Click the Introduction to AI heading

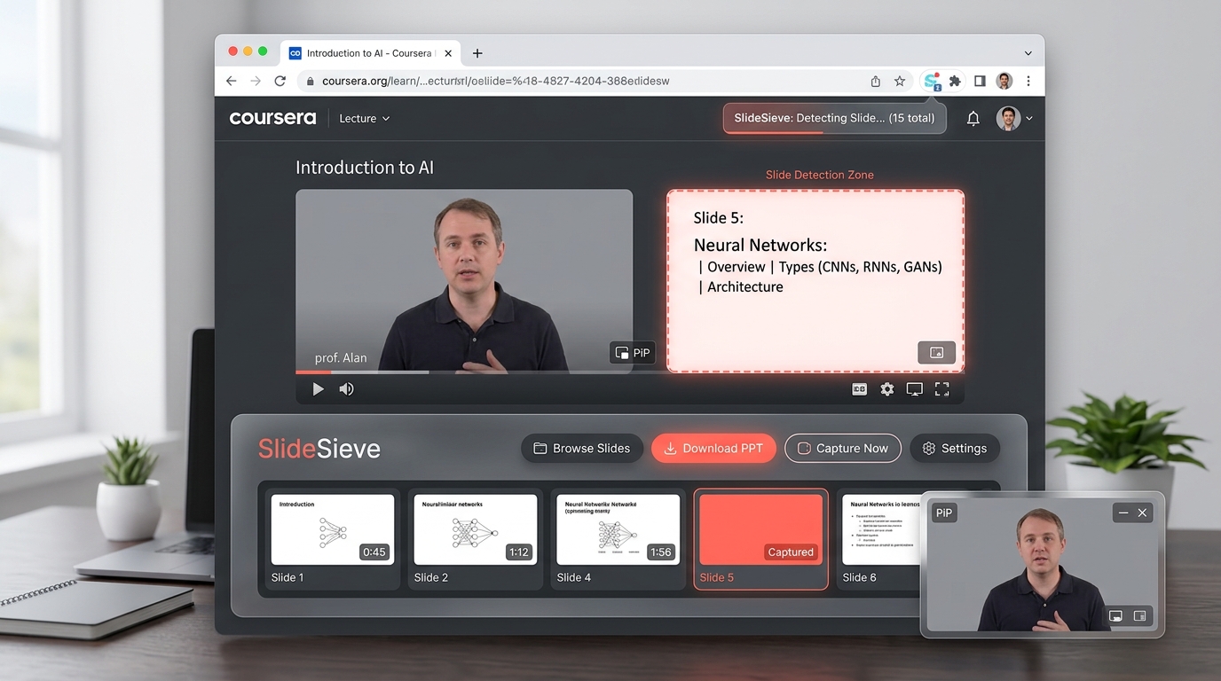click(365, 167)
